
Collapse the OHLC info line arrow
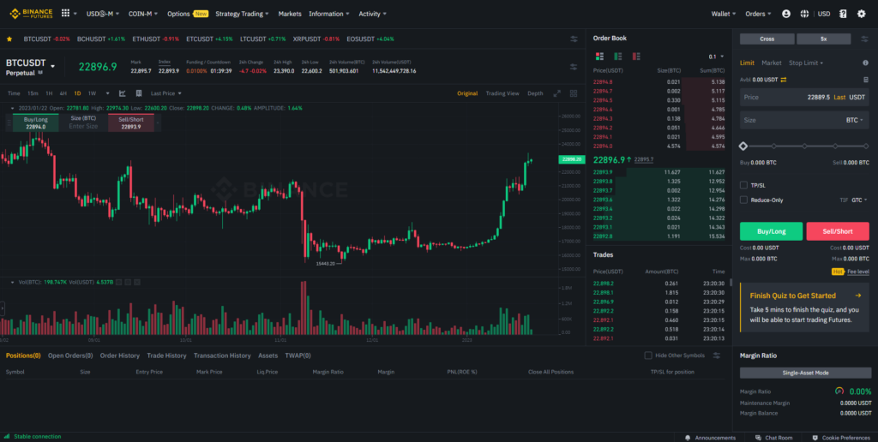12,108
